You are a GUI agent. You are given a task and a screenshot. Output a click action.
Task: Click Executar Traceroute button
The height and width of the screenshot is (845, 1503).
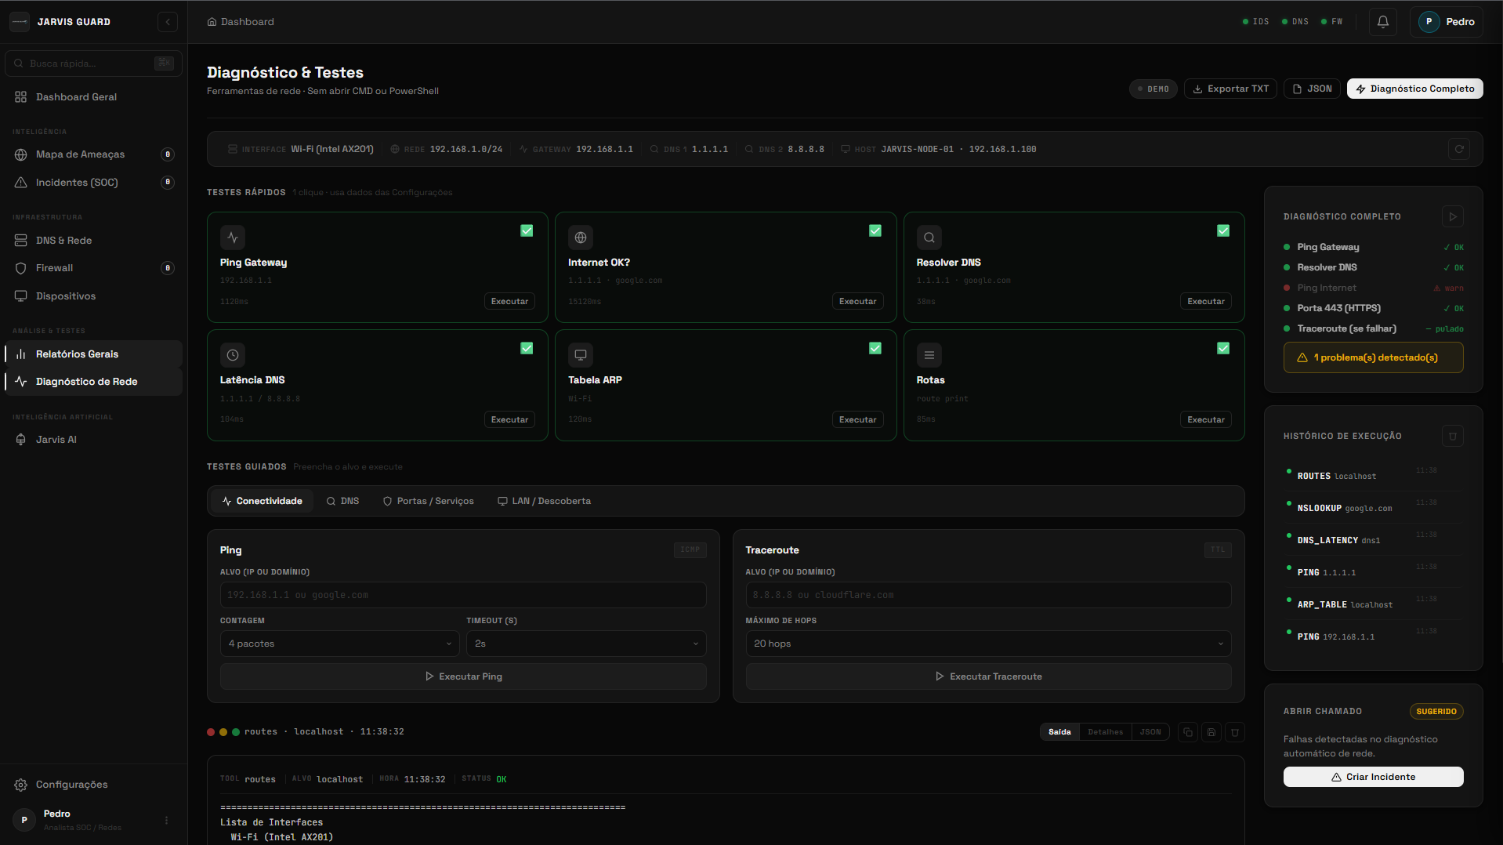[x=988, y=676]
